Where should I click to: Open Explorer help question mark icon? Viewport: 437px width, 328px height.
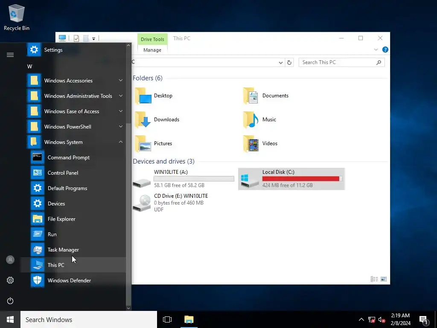coord(385,50)
